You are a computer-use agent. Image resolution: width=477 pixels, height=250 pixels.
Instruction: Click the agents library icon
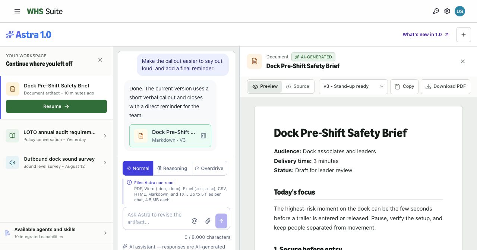tap(7, 233)
